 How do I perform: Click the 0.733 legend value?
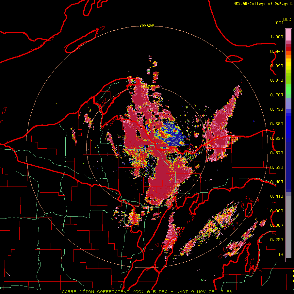tap(277, 109)
